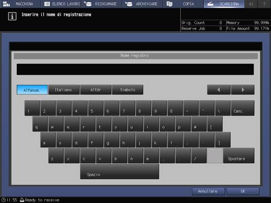Tap the a key
The width and height of the screenshot is (271, 203).
(x=48, y=140)
